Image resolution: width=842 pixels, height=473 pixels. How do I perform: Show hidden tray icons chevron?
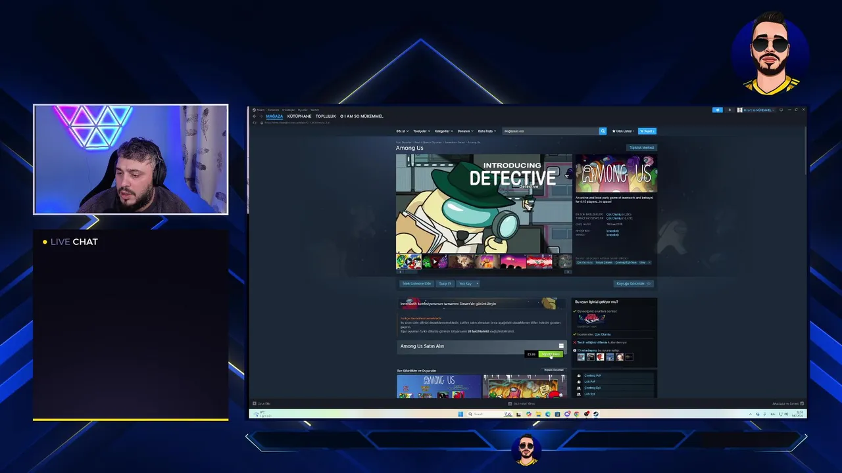[x=751, y=414]
